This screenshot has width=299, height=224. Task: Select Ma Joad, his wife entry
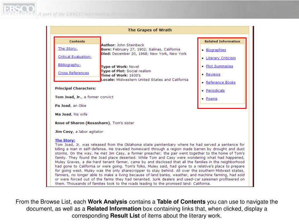point(71,114)
